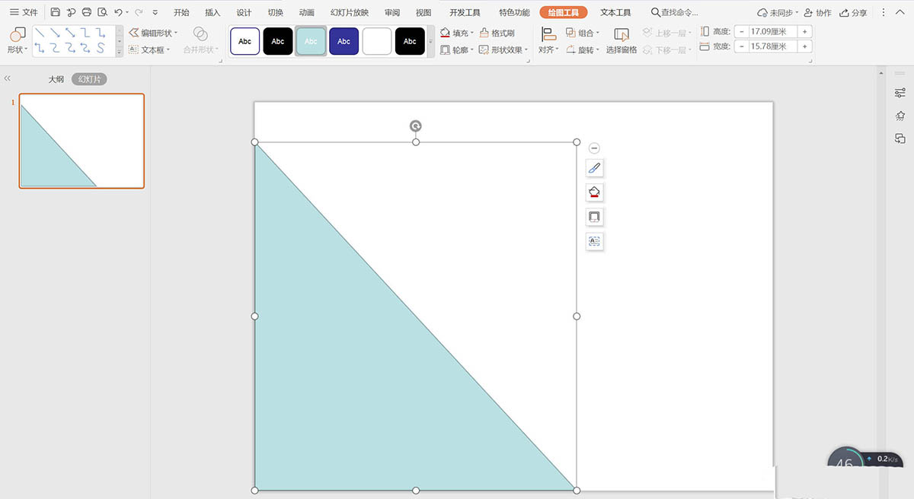The image size is (914, 499).
Task: Open the selection pane (选择窗格)
Action: pos(622,41)
